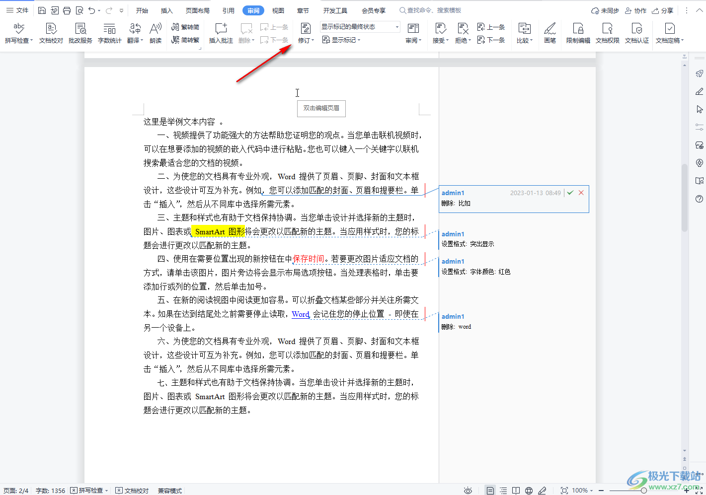Viewport: 706px width, 495px height.
Task: Open the 审阅 review pane icon
Action: coord(413,29)
